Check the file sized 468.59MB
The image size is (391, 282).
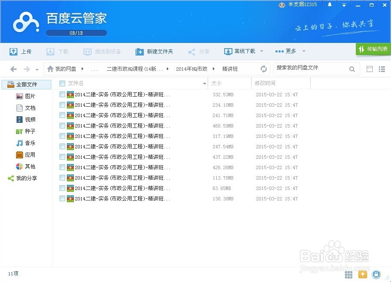62,126
